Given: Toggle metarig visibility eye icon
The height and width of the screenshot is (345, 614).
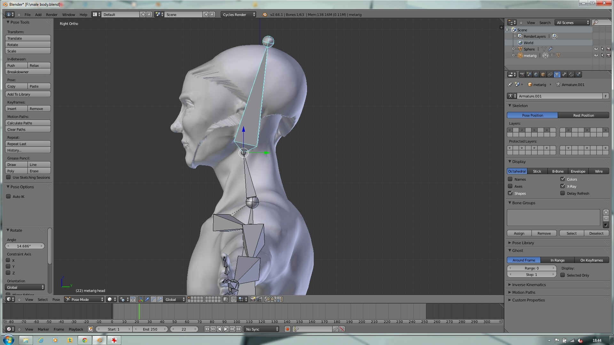Looking at the screenshot, I should [x=596, y=55].
